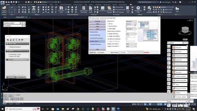Viewport: 197px width, 111px height.
Task: Select BaseConnection1 in Structure panel
Action: (x=15, y=47)
